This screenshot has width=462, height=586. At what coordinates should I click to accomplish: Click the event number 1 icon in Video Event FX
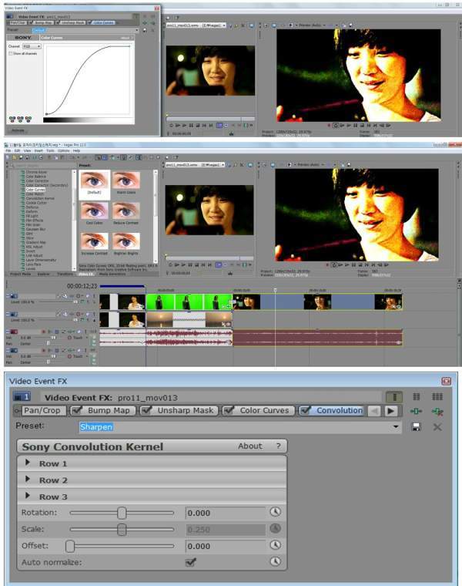point(22,396)
